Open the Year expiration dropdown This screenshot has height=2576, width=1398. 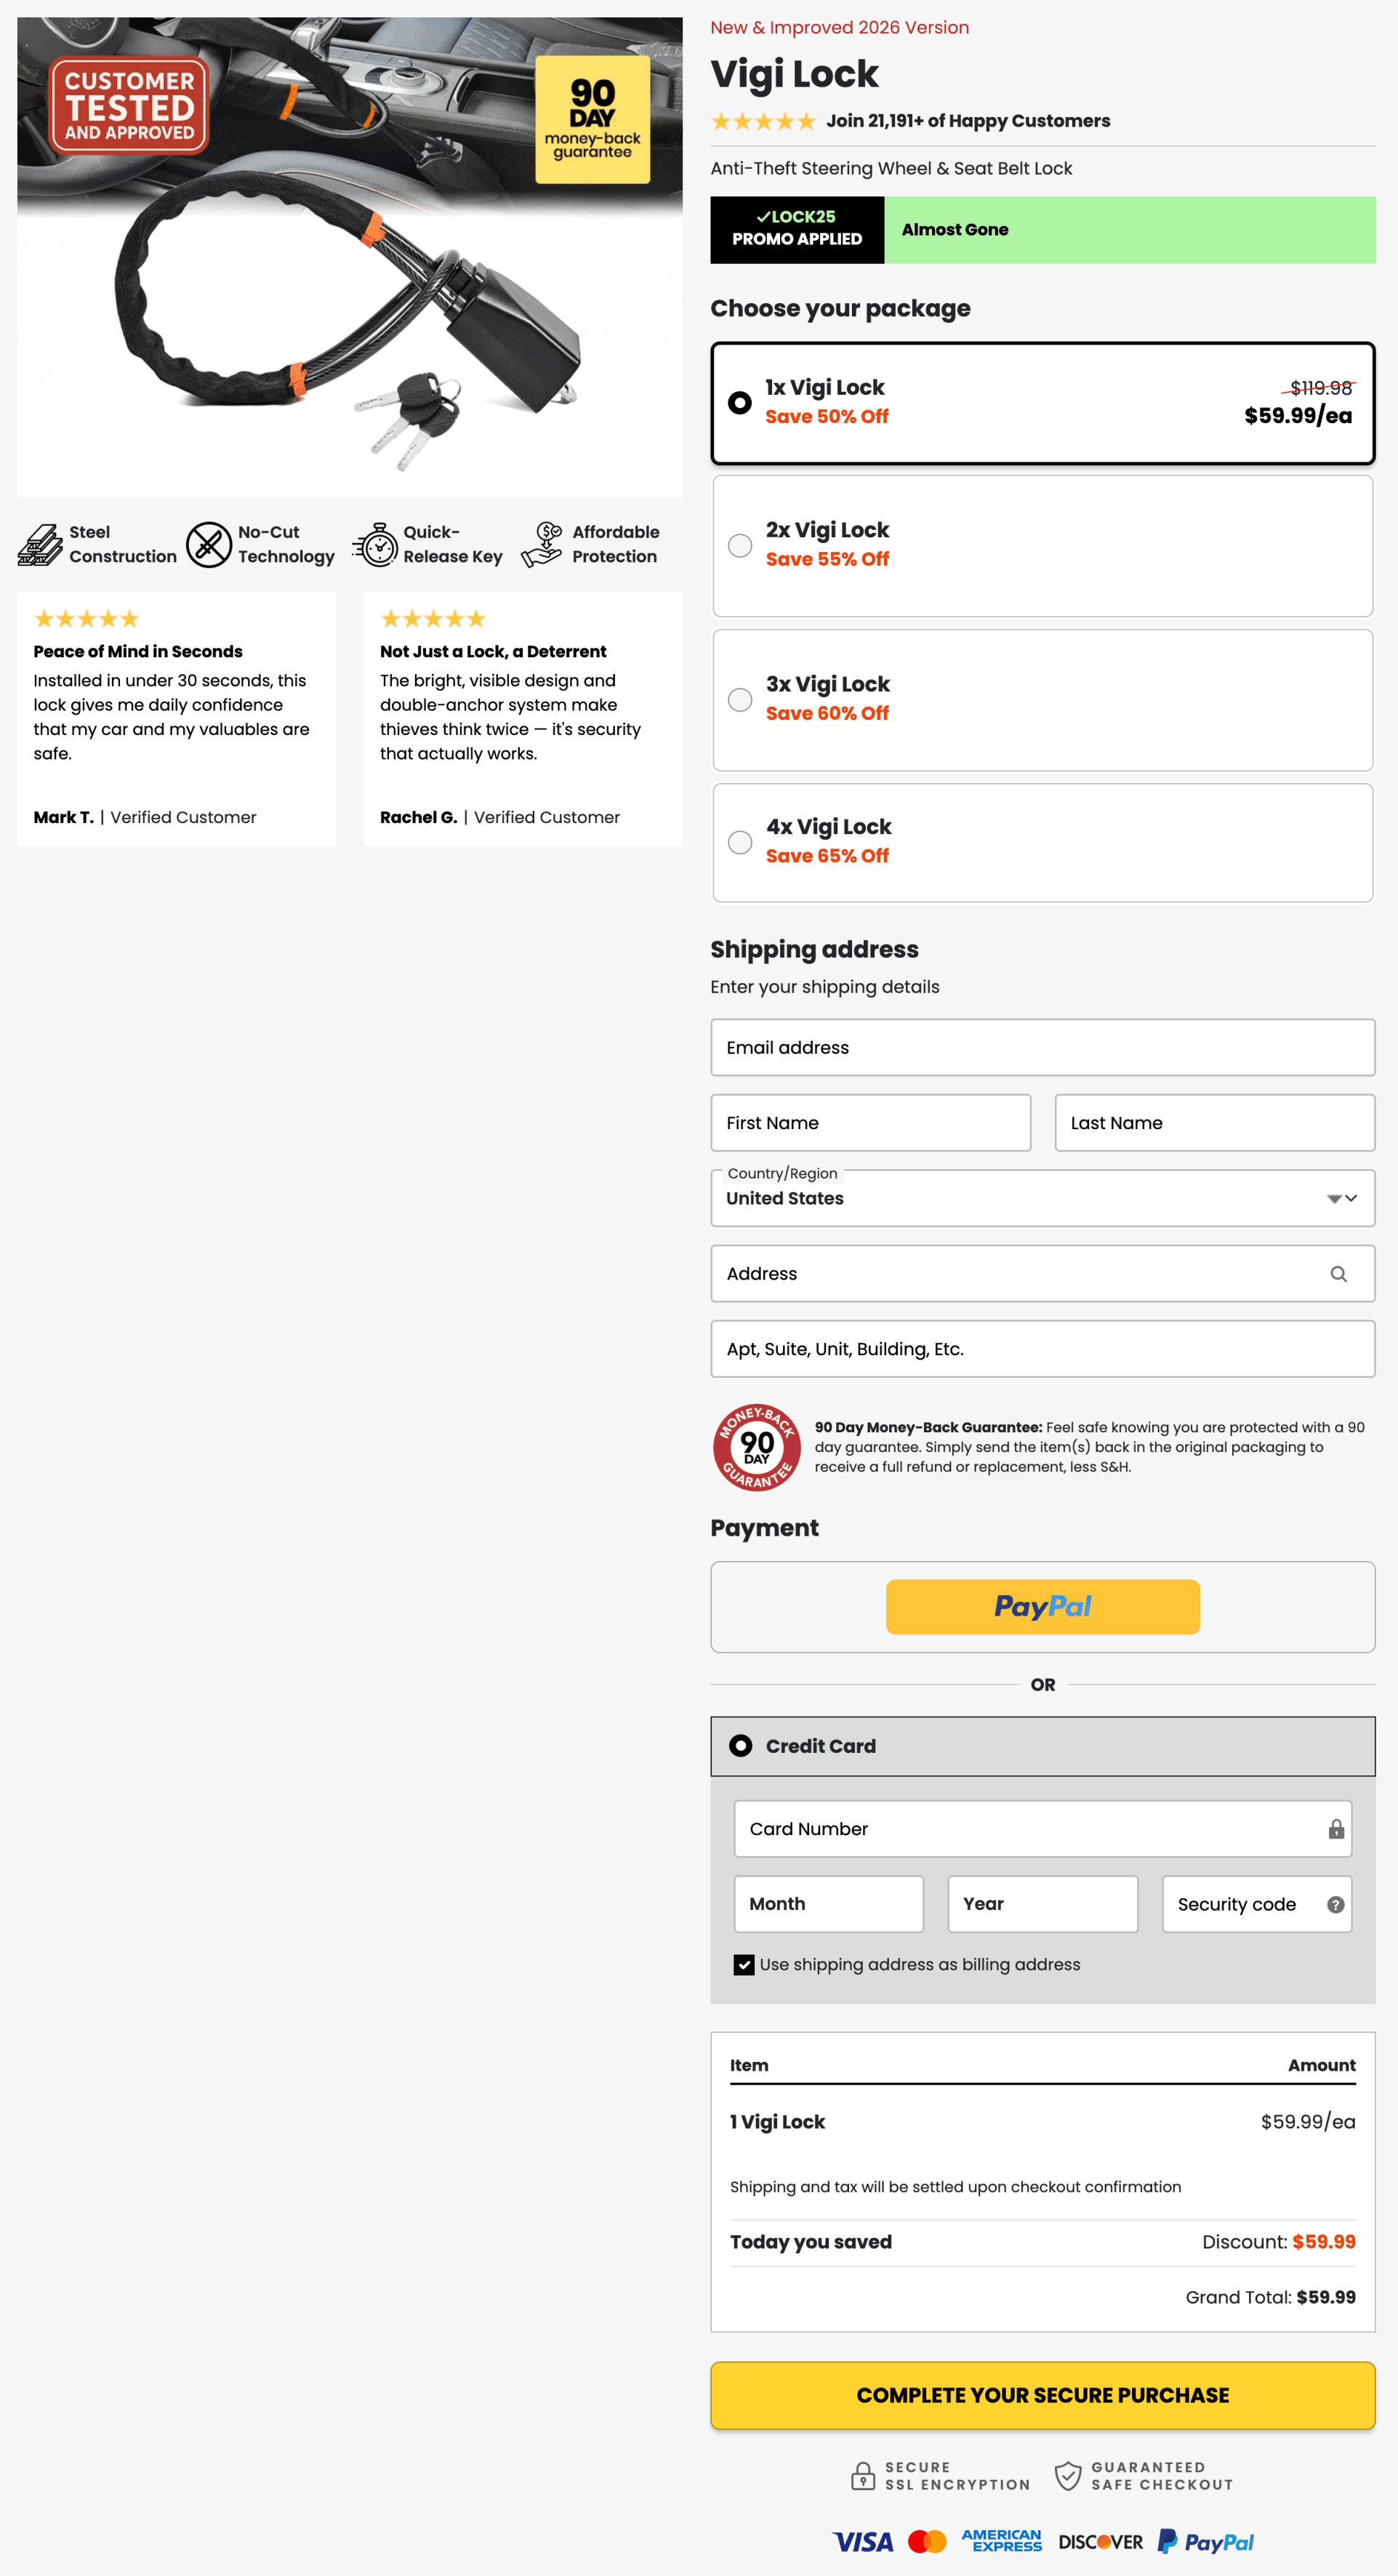click(x=1043, y=1904)
